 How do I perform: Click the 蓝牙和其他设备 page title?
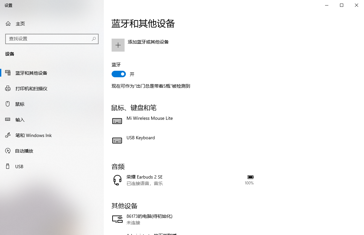(x=143, y=24)
